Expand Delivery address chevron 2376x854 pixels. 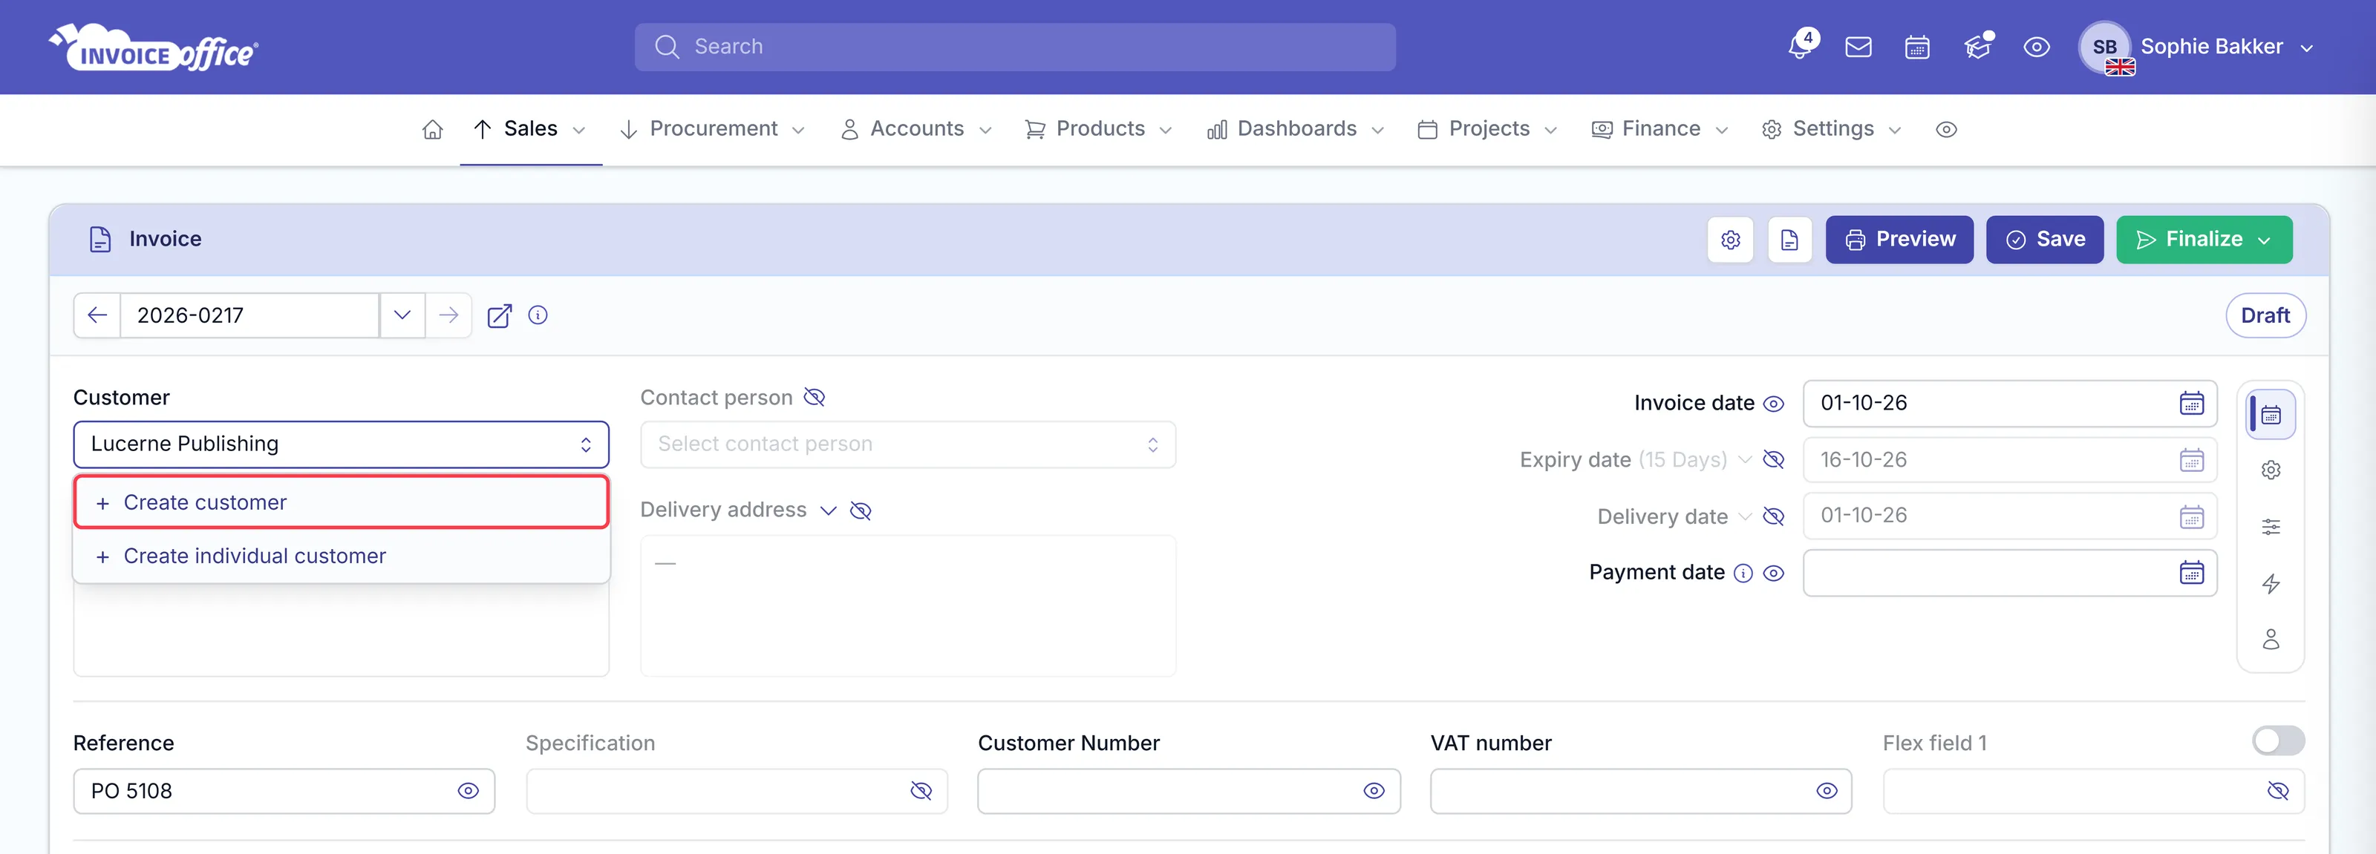click(x=827, y=510)
